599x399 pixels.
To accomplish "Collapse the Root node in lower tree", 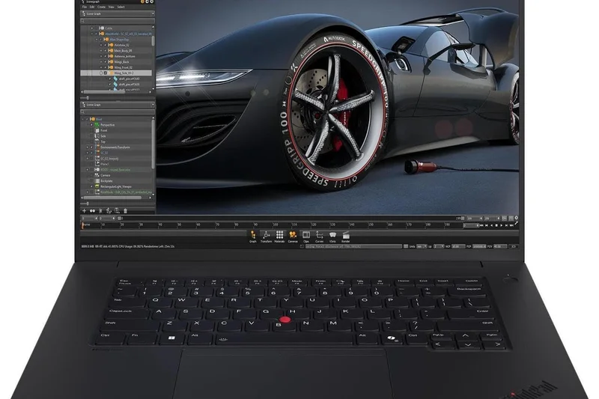I will [83, 119].
